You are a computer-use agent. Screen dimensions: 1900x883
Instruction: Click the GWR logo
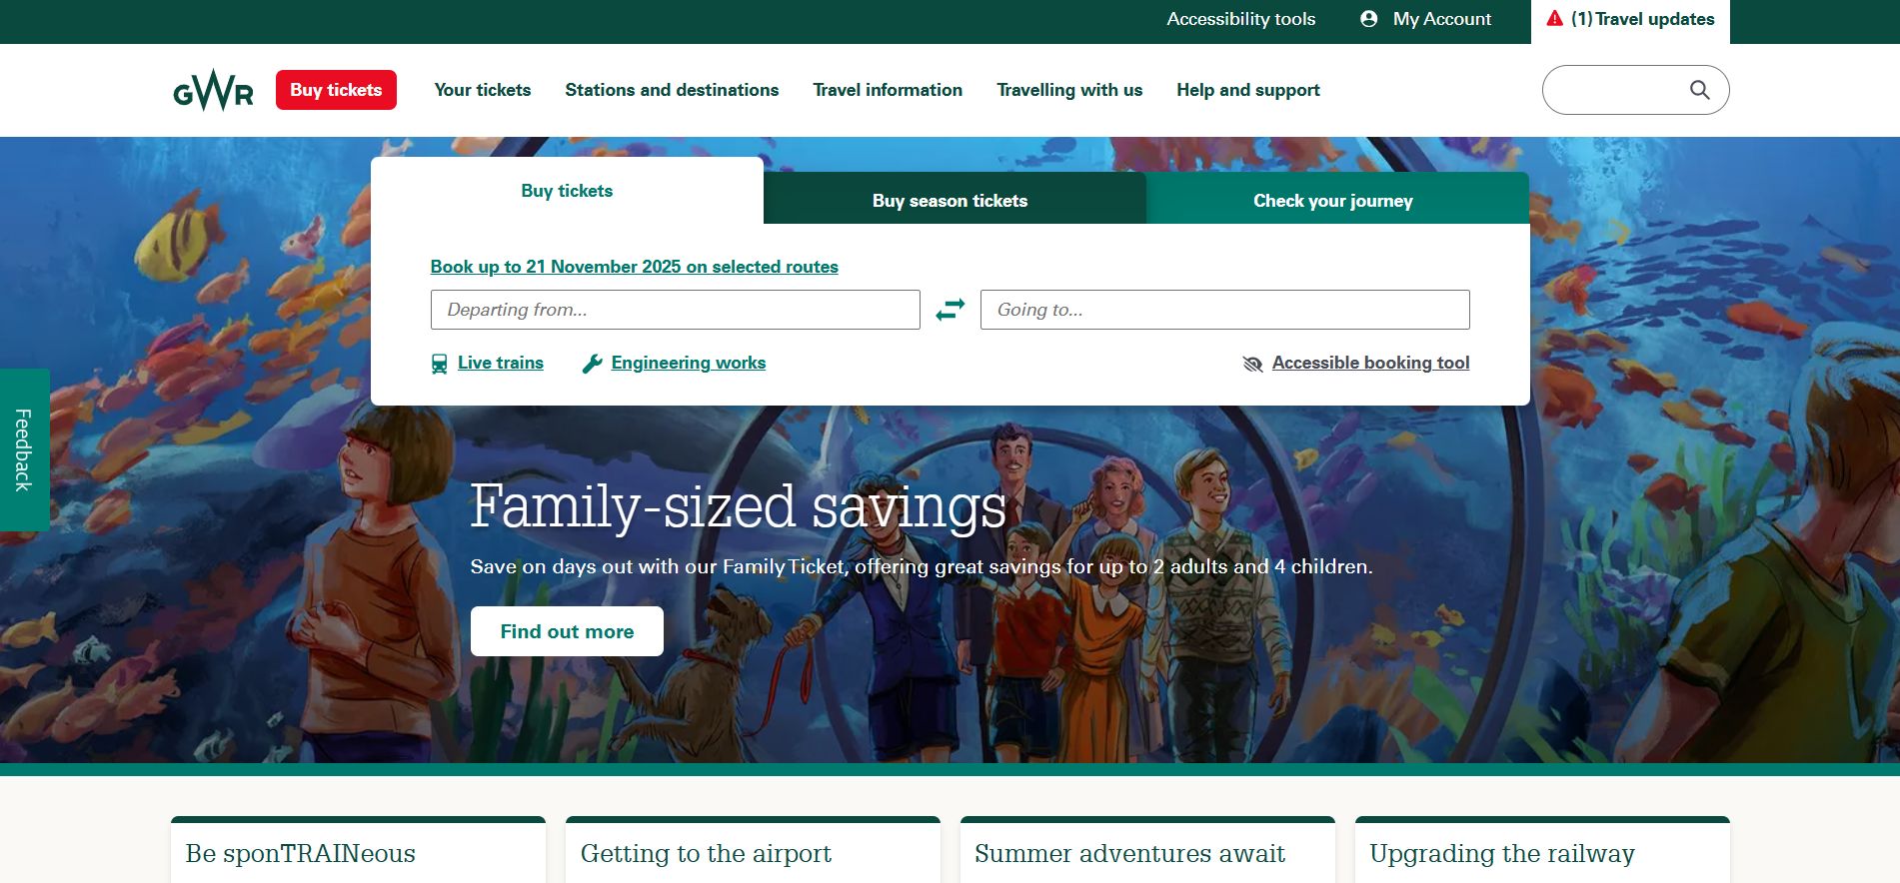pyautogui.click(x=213, y=90)
